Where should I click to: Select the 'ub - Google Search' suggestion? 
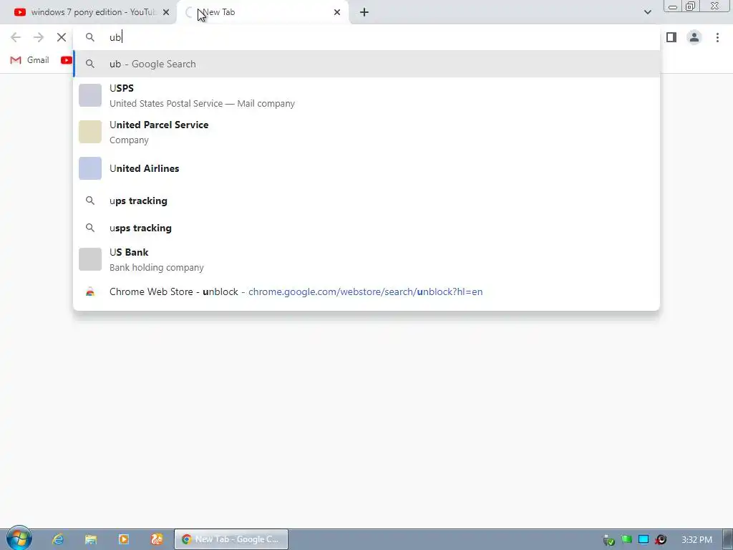[x=366, y=64]
